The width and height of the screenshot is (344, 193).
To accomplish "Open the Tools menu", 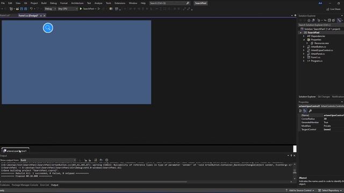I will point(109,3).
